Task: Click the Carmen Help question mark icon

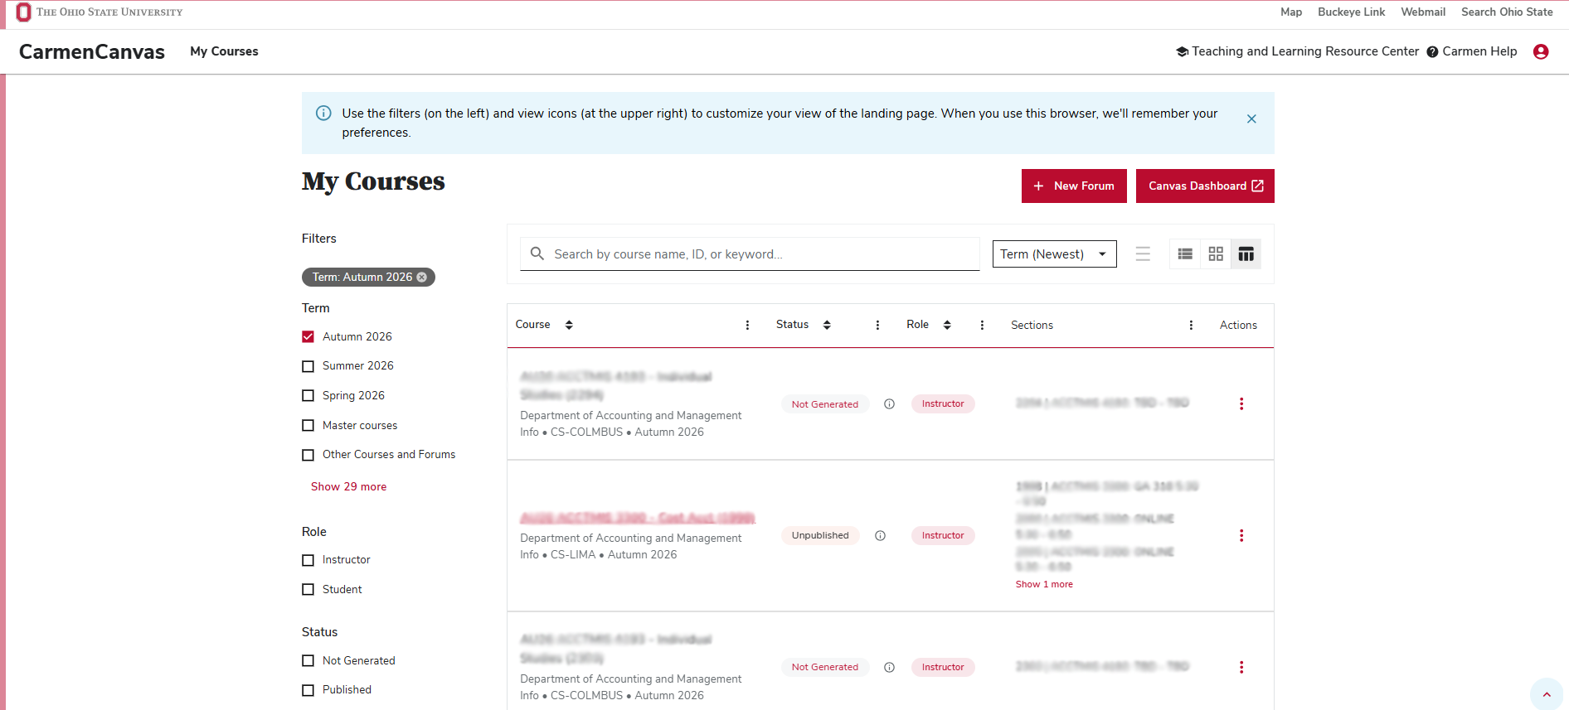Action: (x=1432, y=51)
